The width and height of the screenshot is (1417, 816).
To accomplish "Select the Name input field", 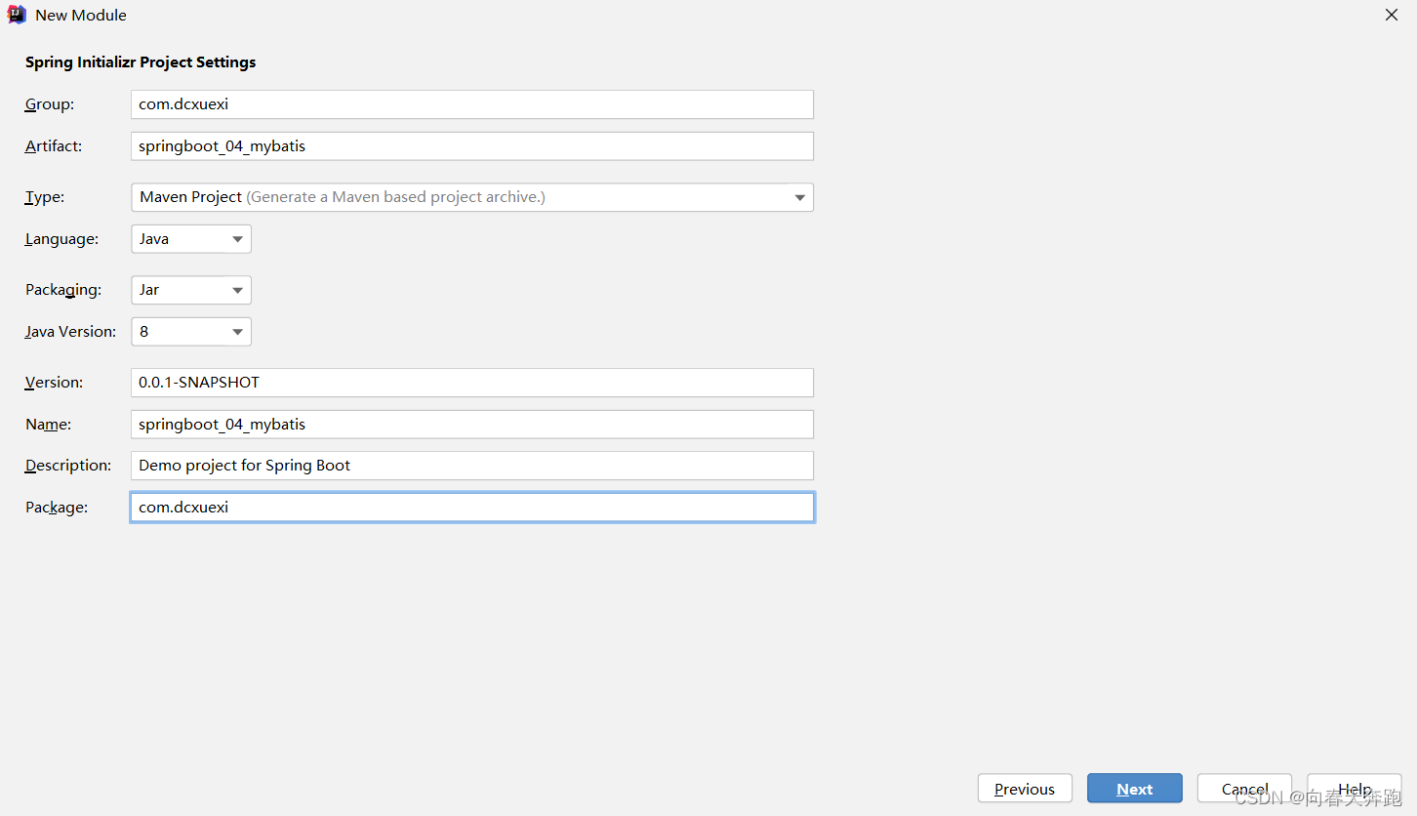I will [x=472, y=425].
